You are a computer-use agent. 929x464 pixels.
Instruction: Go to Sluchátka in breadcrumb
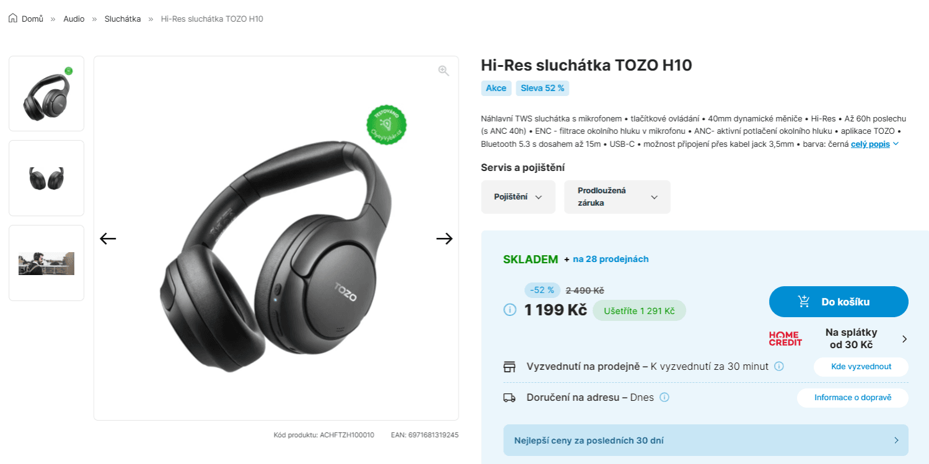[123, 19]
